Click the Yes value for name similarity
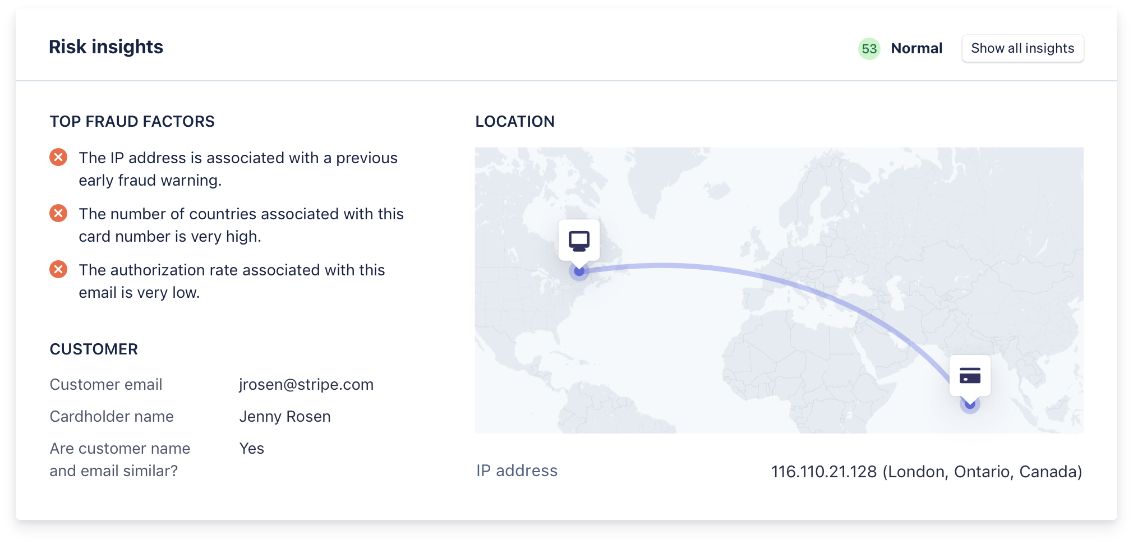1133x544 pixels. pos(251,449)
